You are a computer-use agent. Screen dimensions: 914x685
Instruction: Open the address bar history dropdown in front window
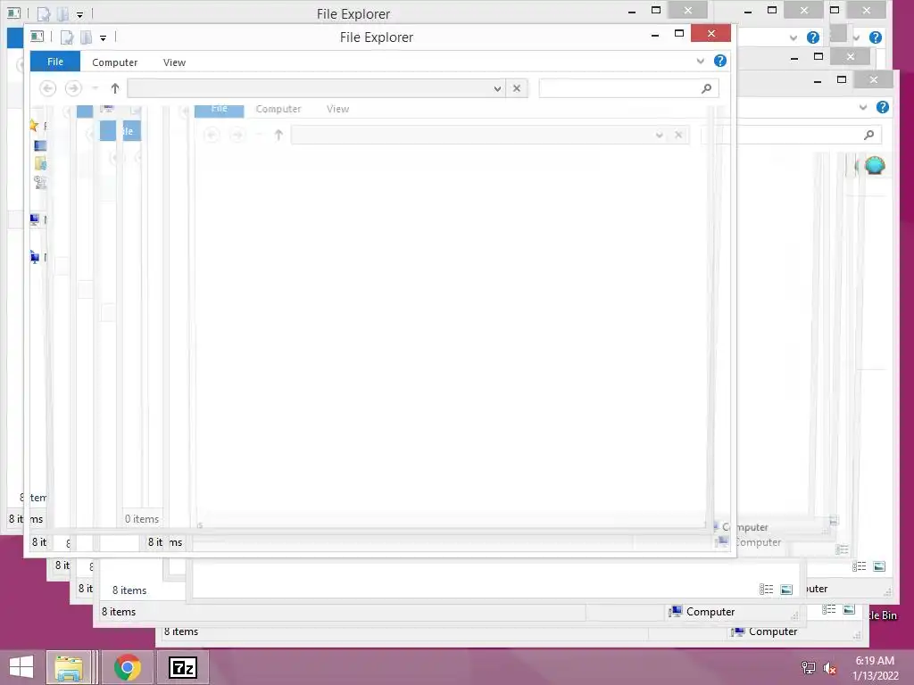click(497, 88)
